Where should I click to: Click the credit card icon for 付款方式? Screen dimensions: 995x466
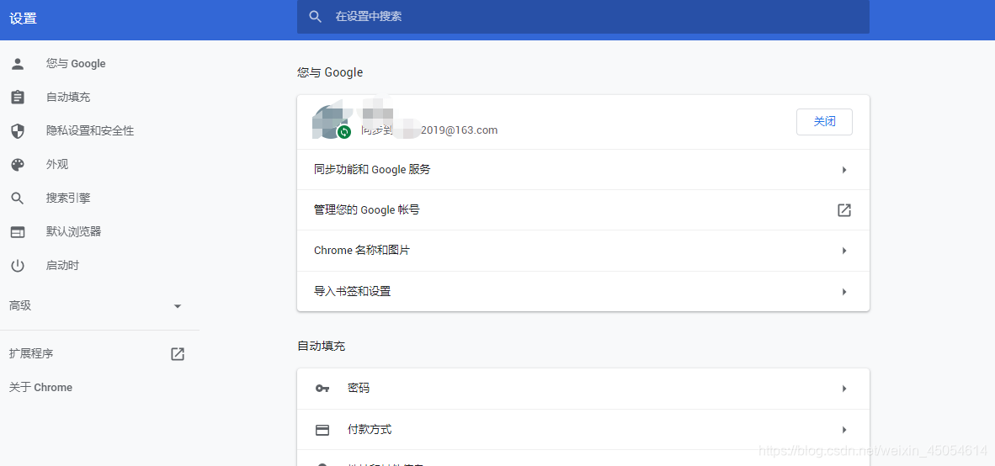point(322,430)
